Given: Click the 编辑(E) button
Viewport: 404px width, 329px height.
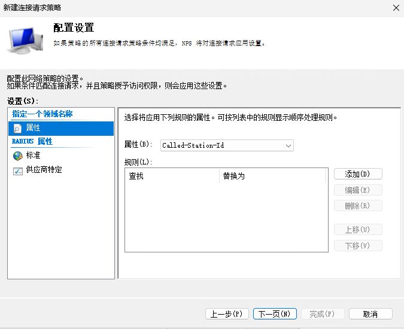Looking at the screenshot, I should (358, 190).
